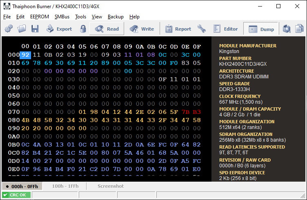Switch to the Dump view

[261, 29]
